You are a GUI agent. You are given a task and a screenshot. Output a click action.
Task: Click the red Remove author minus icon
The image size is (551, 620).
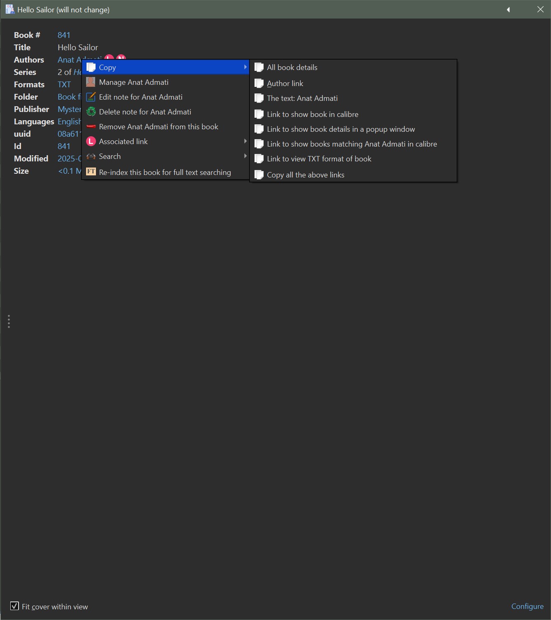[x=91, y=127]
